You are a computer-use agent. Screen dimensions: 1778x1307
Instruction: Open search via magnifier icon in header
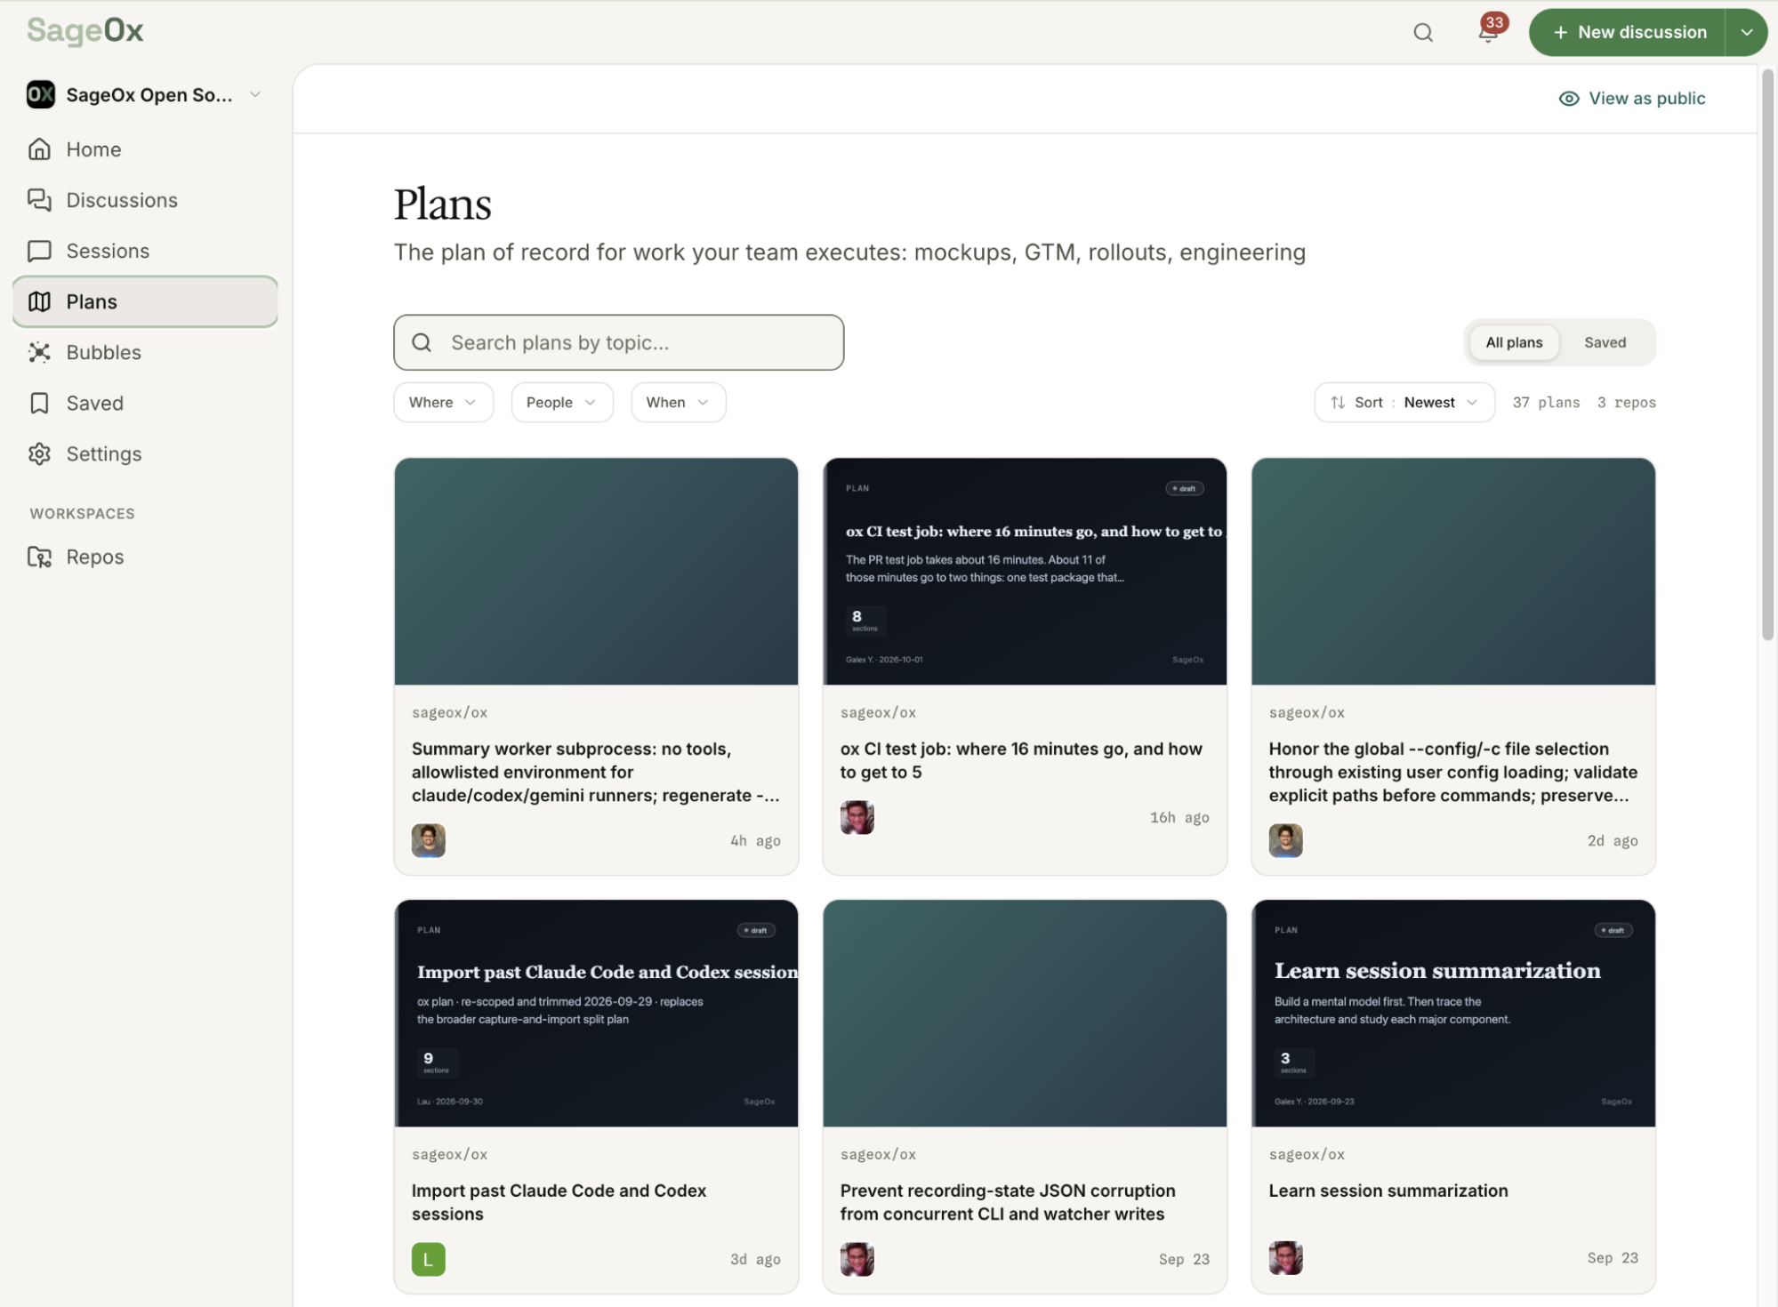(x=1423, y=33)
